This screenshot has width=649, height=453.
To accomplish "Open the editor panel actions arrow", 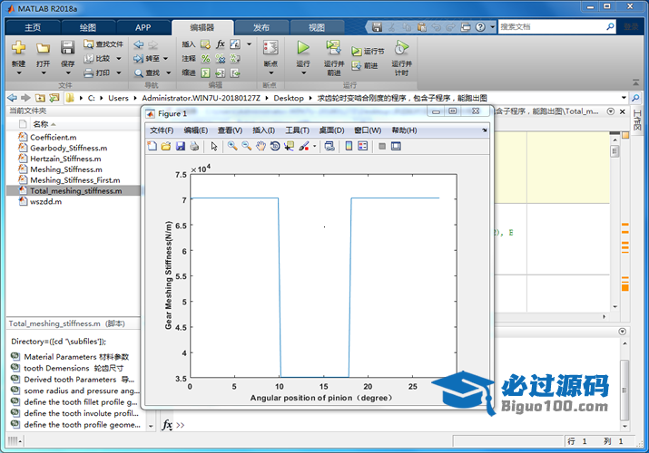I will click(611, 111).
